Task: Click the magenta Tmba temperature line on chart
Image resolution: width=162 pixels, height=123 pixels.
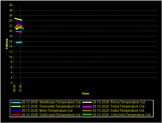Action: [x=19, y=32]
